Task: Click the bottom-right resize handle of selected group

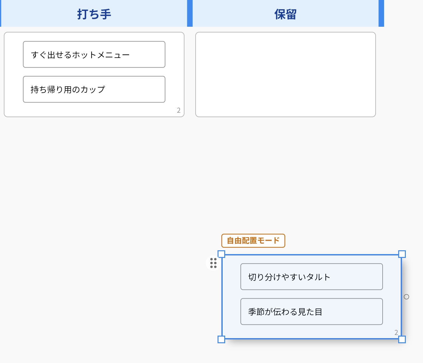Action: coord(402,339)
